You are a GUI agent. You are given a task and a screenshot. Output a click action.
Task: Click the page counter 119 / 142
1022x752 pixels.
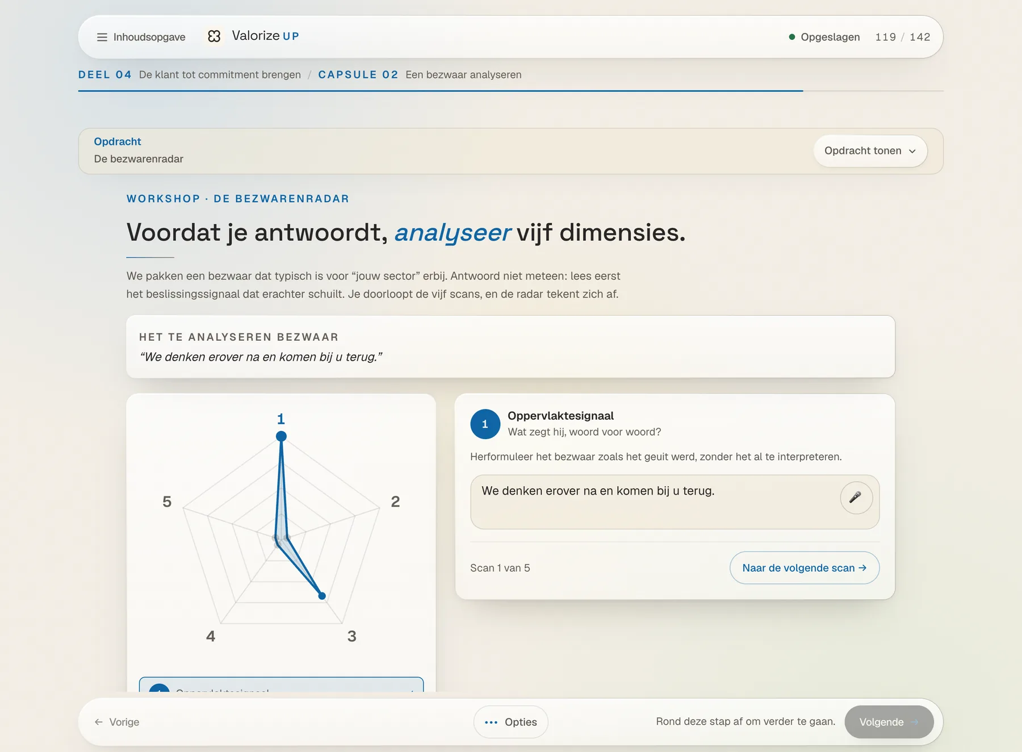click(903, 37)
